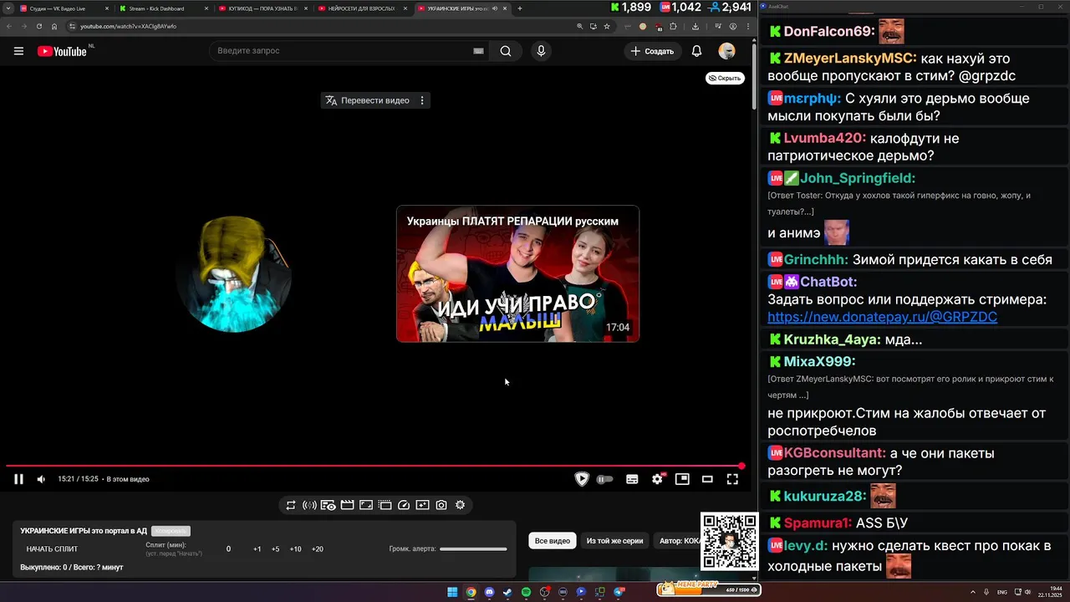The height and width of the screenshot is (602, 1070).
Task: Switch to Stream - Kick Dashboard tab
Action: tap(163, 8)
